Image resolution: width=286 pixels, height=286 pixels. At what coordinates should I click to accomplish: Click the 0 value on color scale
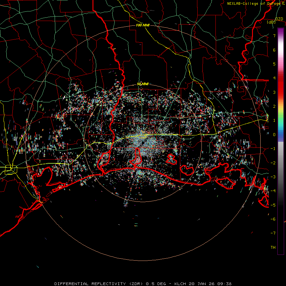tap(274, 135)
